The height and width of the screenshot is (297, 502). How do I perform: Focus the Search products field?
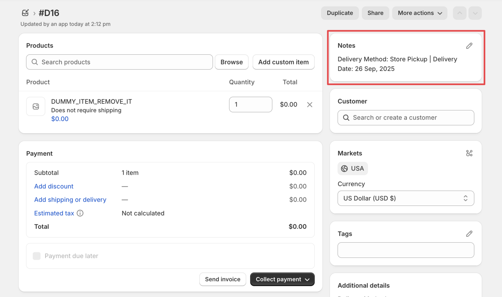pos(120,62)
